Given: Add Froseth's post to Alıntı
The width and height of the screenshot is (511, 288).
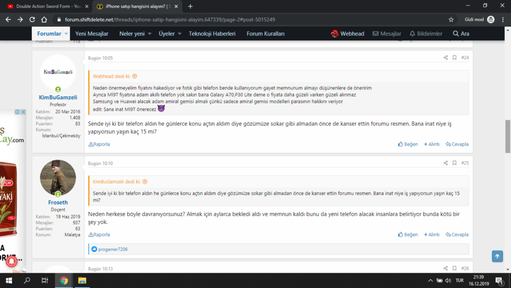Looking at the screenshot, I should click(x=432, y=235).
